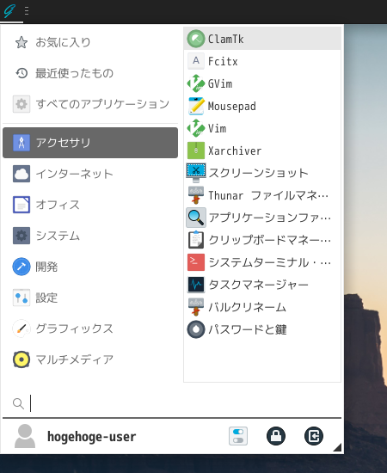This screenshot has width=387, height=473.
Task: Start the GVim editor
Action: click(x=262, y=83)
